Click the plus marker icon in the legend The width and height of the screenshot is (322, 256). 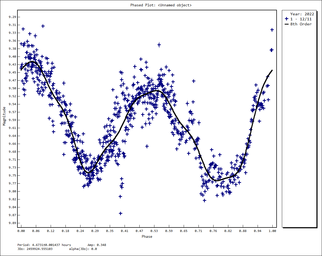coord(287,19)
